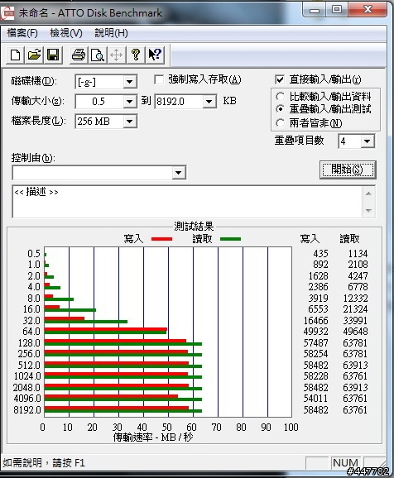The height and width of the screenshot is (478, 394).
Task: Click the New file toolbar icon
Action: click(15, 55)
